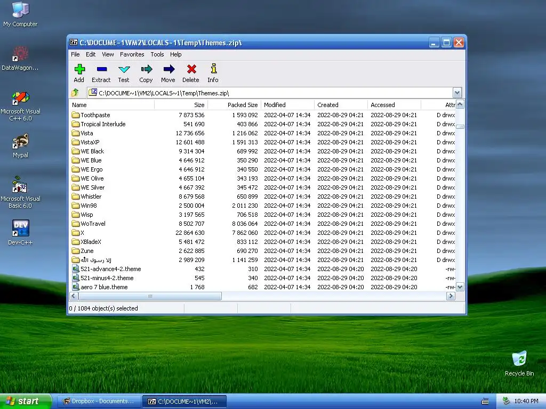
Task: Click the Extract toolbar icon
Action: [x=101, y=69]
